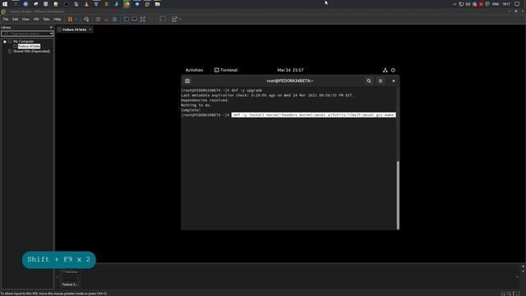
Task: Select Shared VMs (Deprecated) tree item
Action: tap(31, 51)
